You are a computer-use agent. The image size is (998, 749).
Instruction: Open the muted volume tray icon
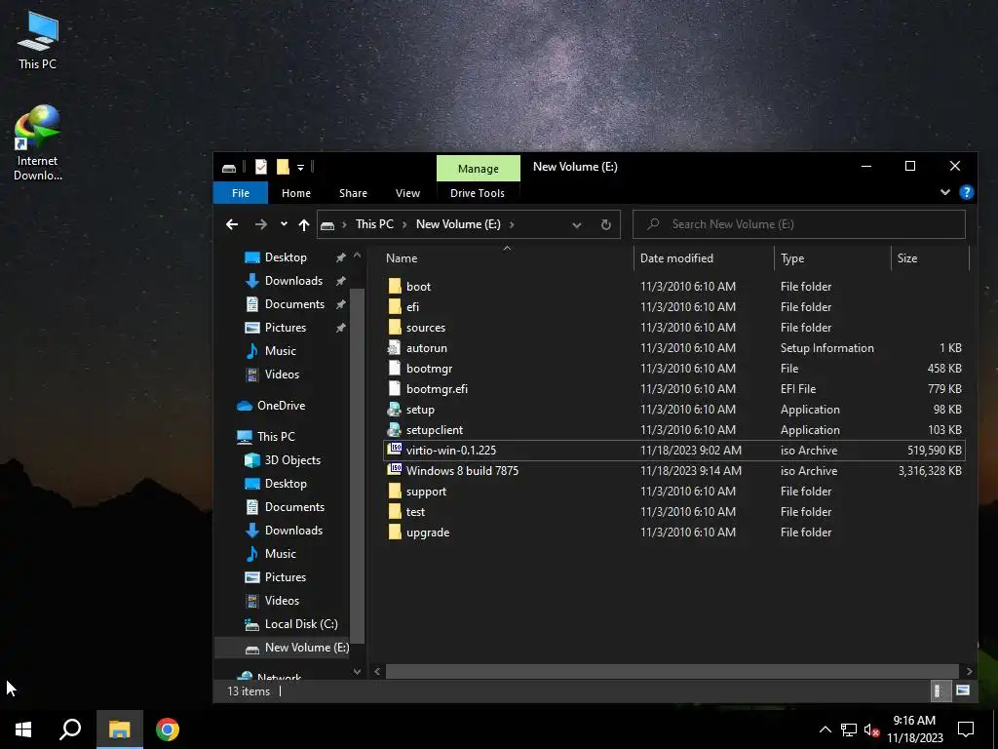[x=871, y=729]
